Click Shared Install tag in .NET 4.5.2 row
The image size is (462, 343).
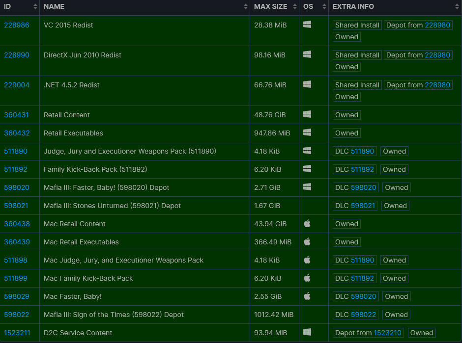[357, 85]
